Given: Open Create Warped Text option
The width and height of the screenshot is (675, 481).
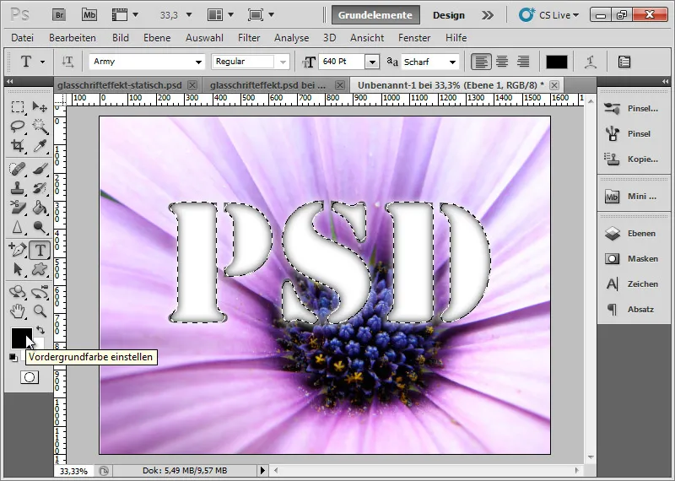Looking at the screenshot, I should (590, 62).
